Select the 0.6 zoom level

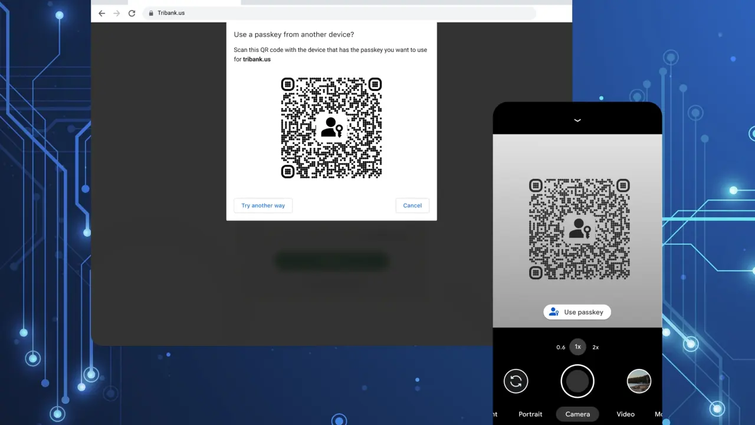[560, 347]
